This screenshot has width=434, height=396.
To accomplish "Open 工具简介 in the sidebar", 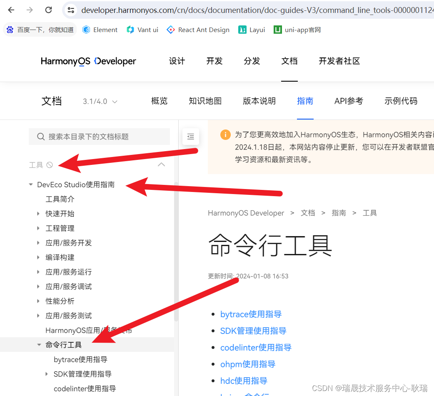I will [60, 199].
